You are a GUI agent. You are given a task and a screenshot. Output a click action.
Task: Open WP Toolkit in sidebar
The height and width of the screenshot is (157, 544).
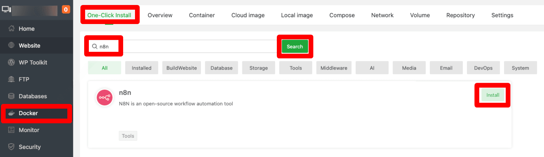pos(36,62)
